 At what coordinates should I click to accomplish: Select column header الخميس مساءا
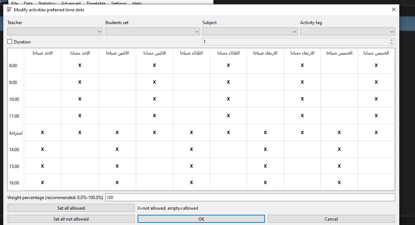(376, 53)
